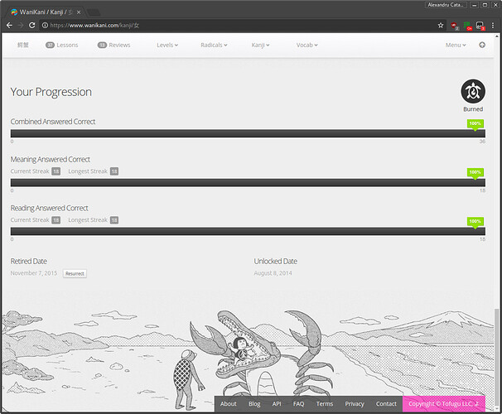Reload the WaniKani page

pos(31,26)
